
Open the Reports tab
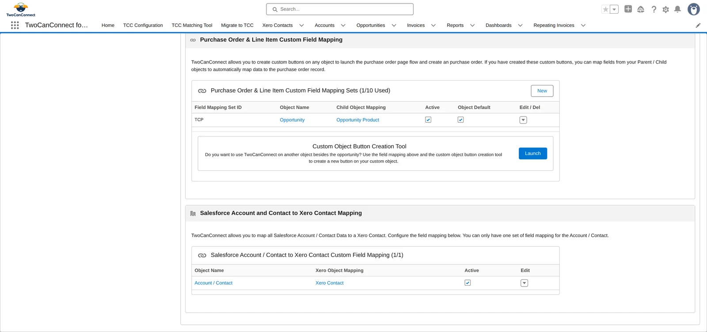(455, 25)
